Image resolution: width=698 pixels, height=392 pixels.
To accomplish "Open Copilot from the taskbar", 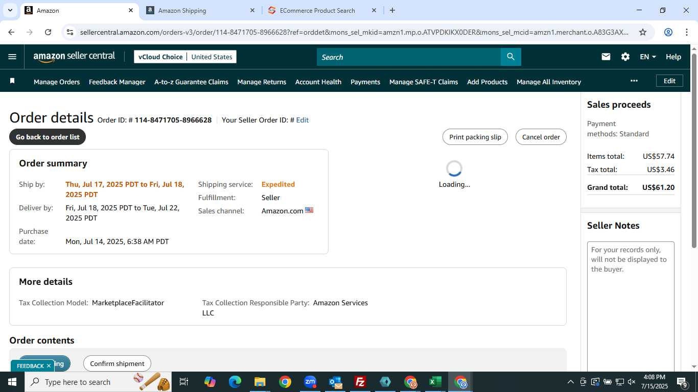I will point(210,382).
